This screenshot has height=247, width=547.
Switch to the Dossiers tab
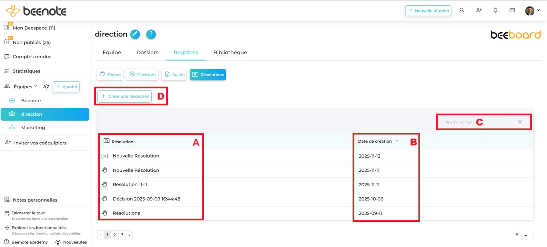147,53
